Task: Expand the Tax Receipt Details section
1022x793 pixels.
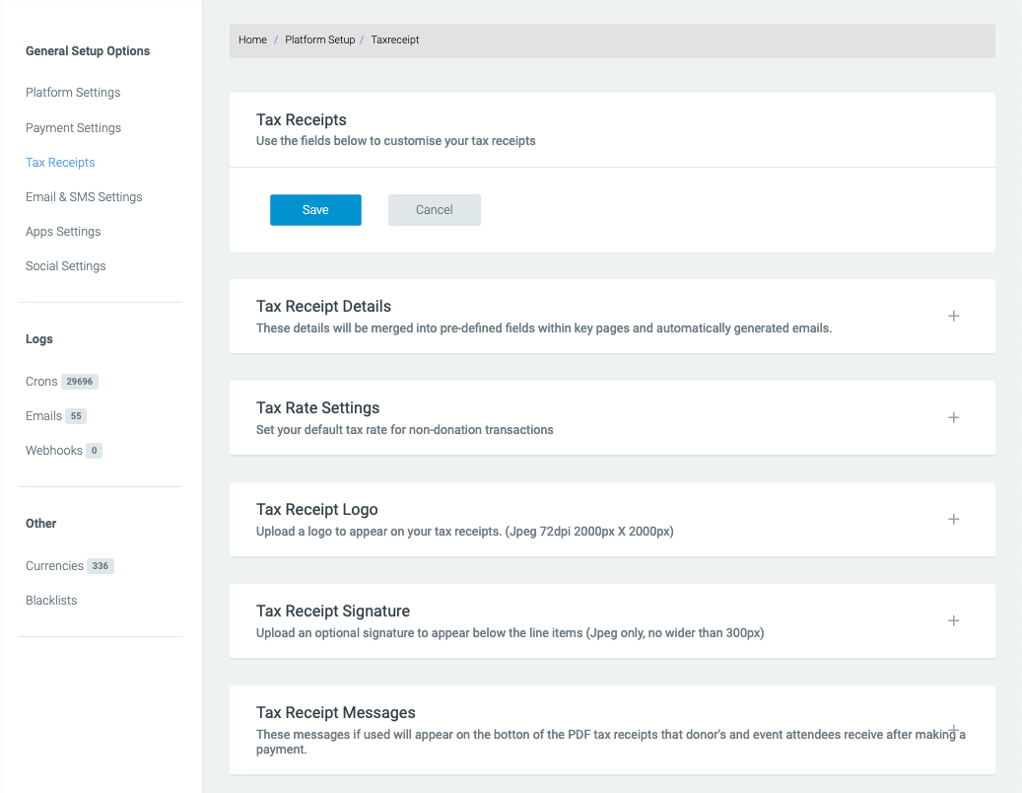Action: [953, 317]
